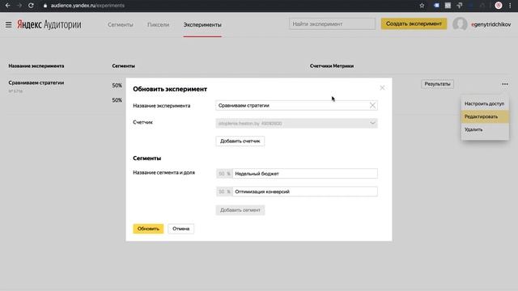518x291 pixels.
Task: Choose Удалить from context menu
Action: tap(485, 129)
